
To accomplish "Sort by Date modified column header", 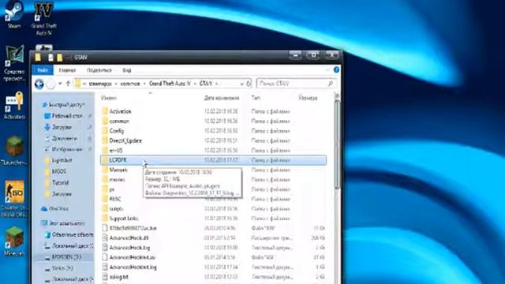I will [x=222, y=98].
